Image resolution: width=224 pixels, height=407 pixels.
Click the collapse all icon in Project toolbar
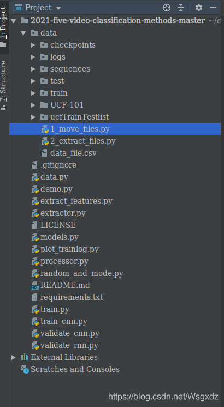point(181,8)
